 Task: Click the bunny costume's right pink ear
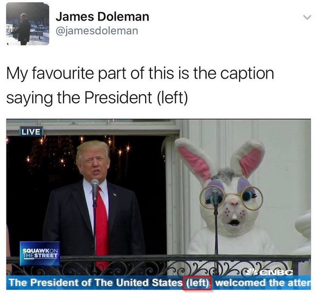pyautogui.click(x=249, y=158)
